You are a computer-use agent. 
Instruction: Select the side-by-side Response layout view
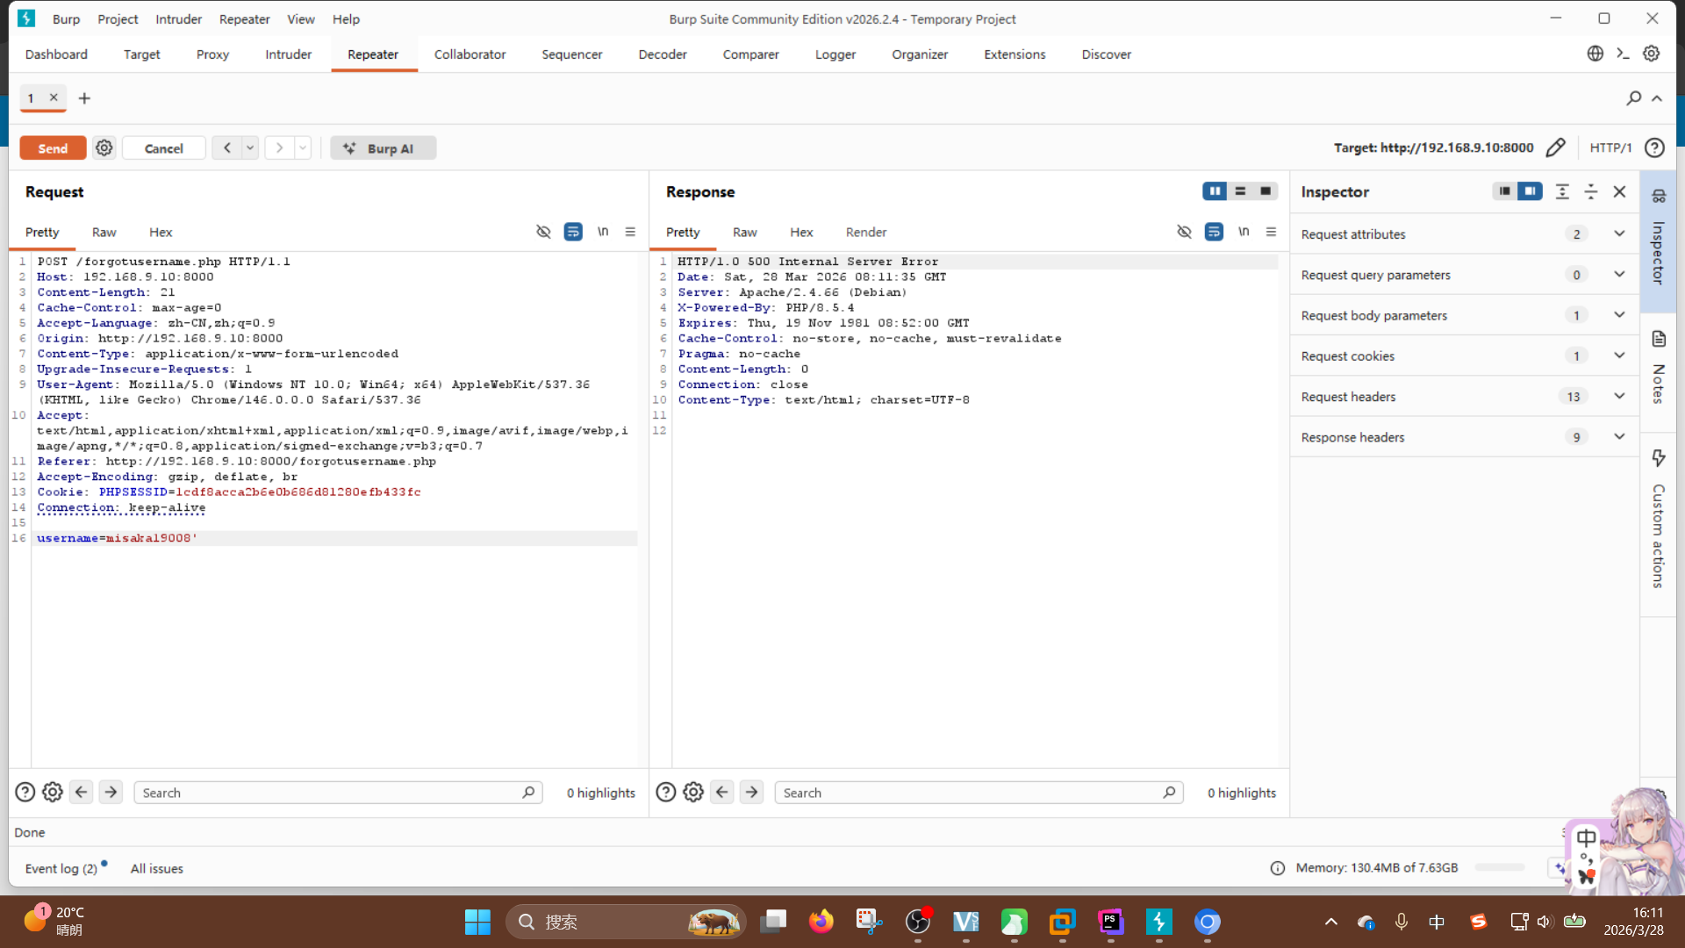[1215, 191]
